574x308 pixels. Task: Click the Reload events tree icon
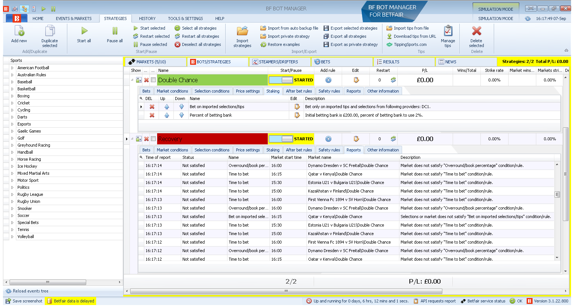(8, 291)
